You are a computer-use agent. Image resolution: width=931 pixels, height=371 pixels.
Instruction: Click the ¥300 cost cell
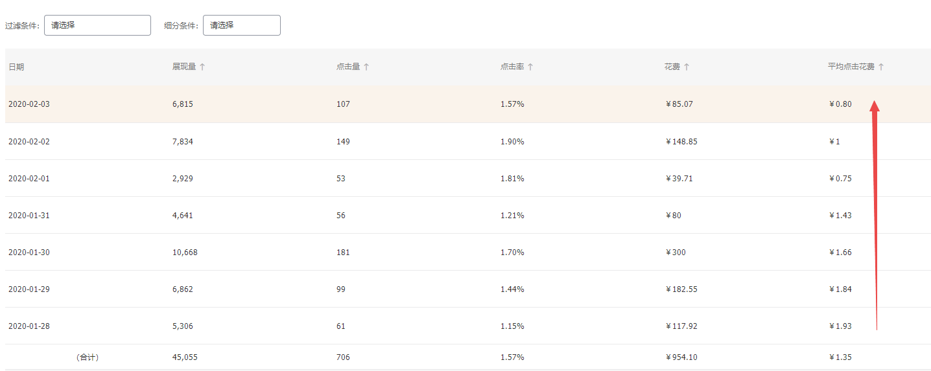[x=676, y=253]
